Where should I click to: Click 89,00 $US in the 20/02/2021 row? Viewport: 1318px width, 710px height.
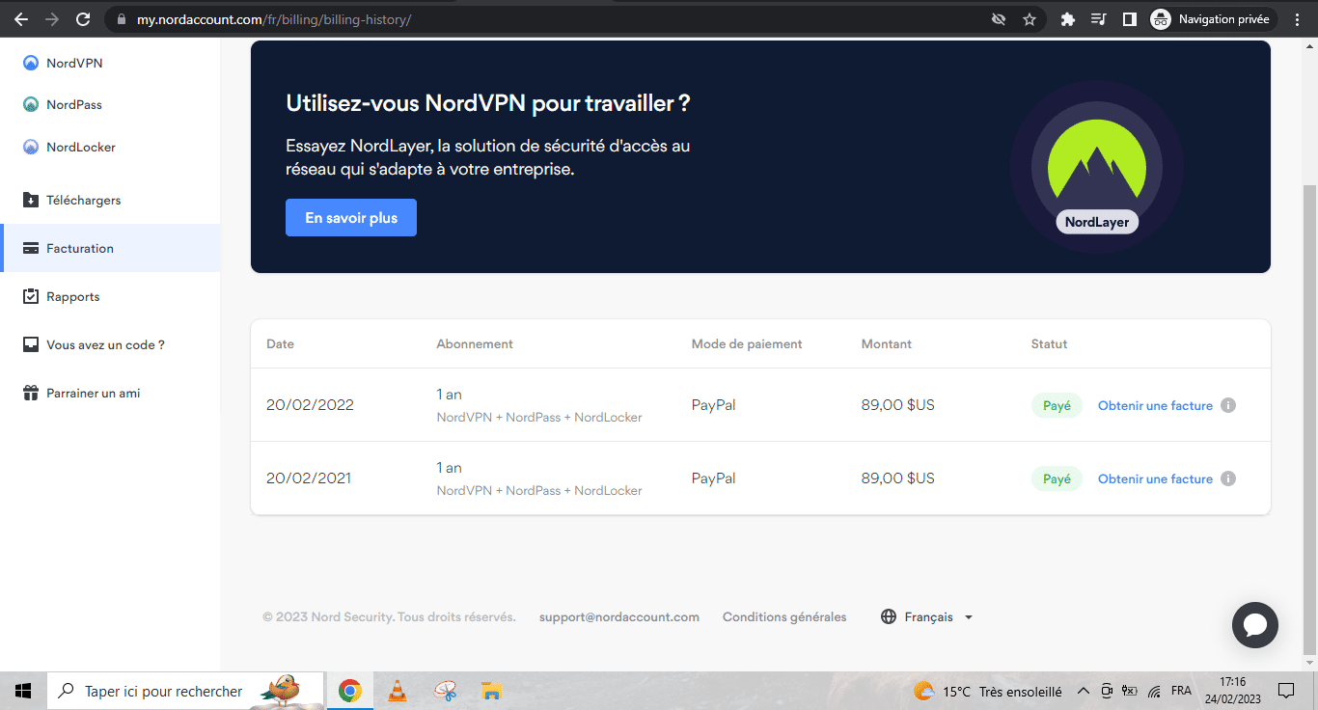(898, 478)
